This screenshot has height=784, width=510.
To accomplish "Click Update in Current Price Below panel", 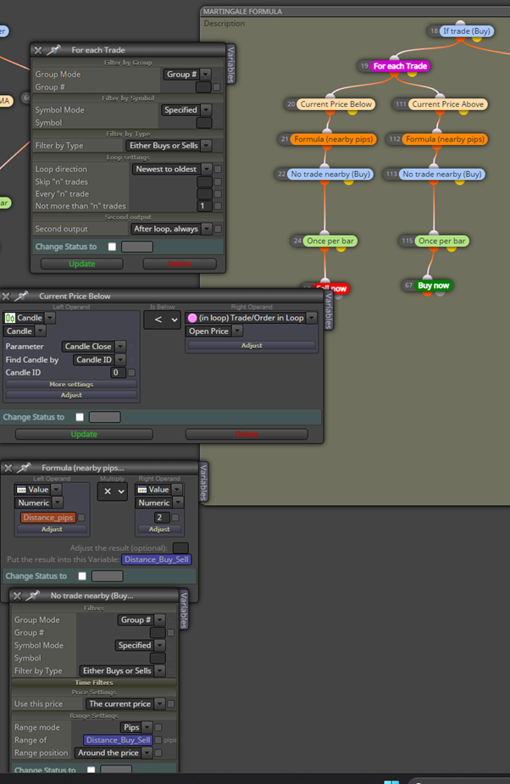I will 84,434.
